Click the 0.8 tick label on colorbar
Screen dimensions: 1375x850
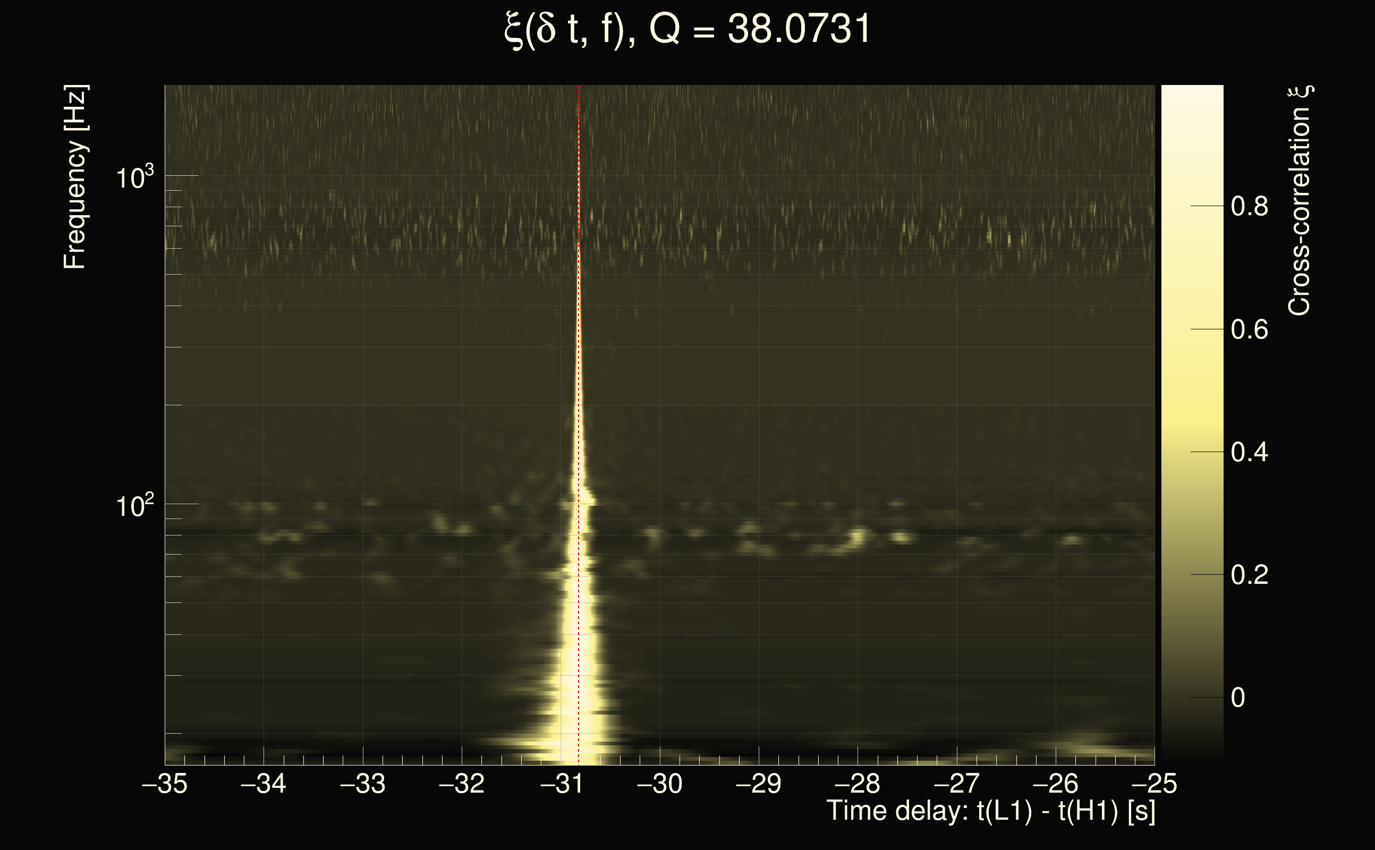tap(1249, 206)
